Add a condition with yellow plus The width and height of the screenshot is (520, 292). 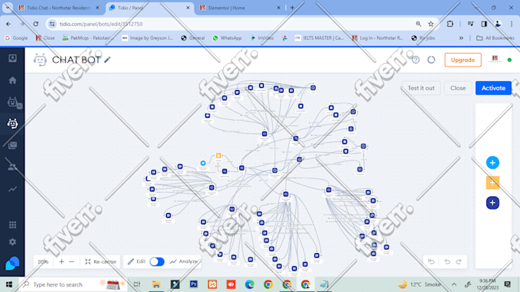(492, 183)
